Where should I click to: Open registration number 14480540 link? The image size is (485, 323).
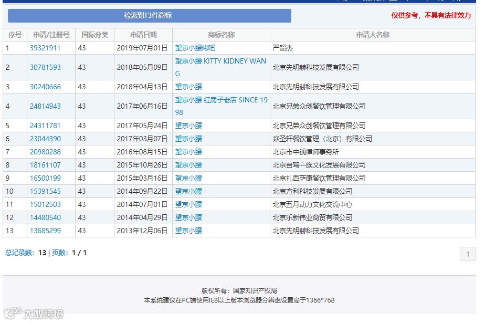(45, 218)
